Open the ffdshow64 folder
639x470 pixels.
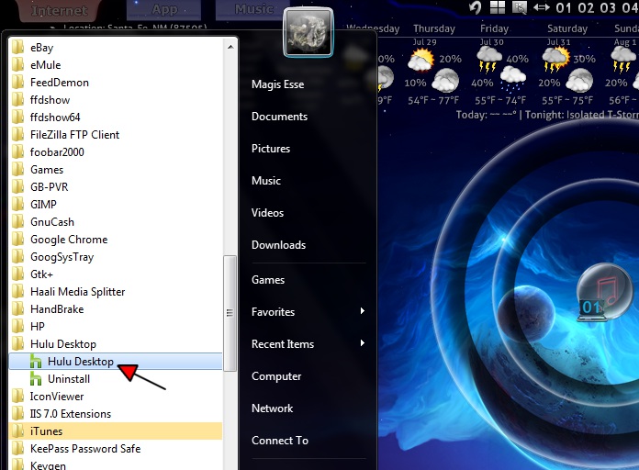tap(116, 117)
